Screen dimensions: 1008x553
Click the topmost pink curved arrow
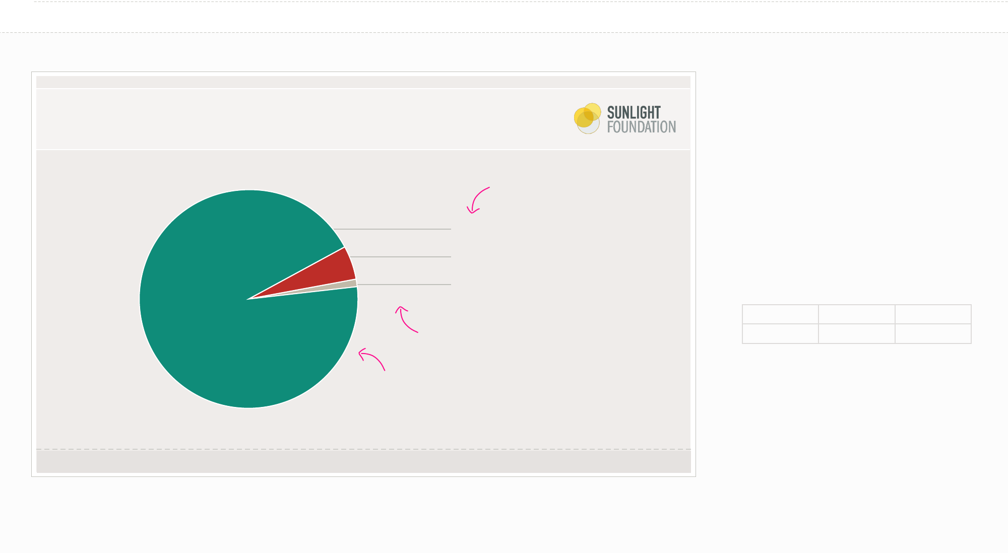478,200
